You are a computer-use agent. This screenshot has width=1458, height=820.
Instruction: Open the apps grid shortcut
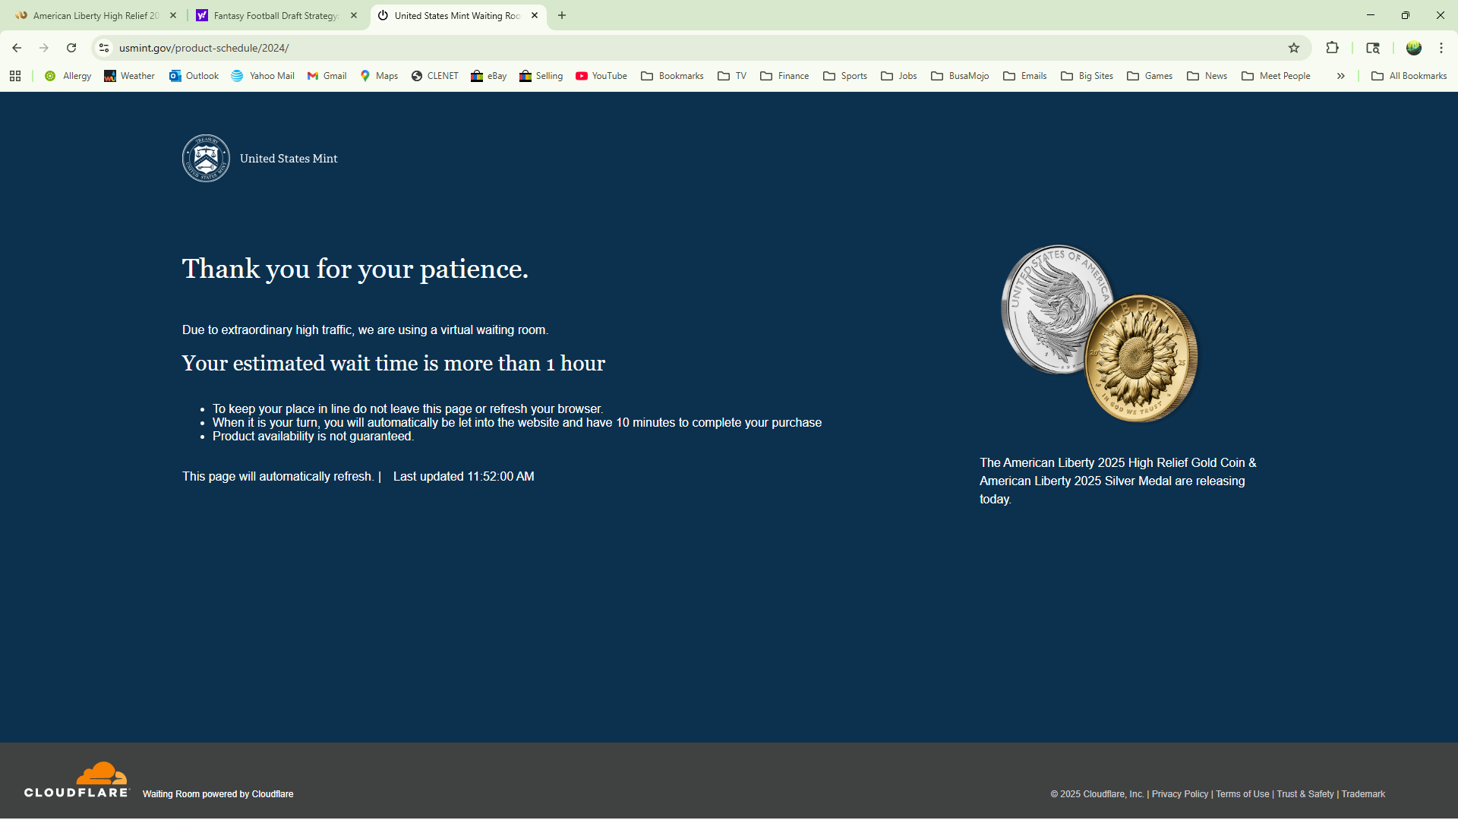pyautogui.click(x=15, y=76)
